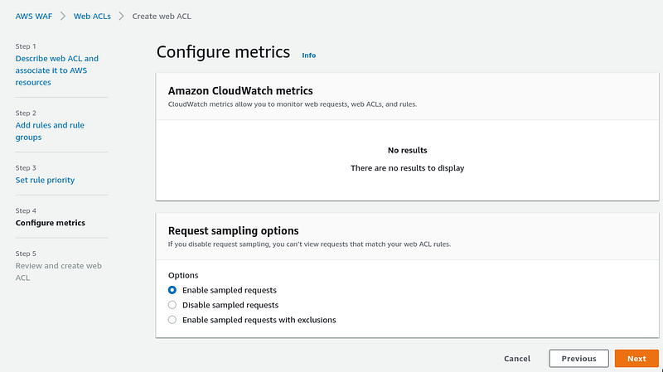Select Enable sampled requests option
Image resolution: width=663 pixels, height=372 pixels.
click(x=172, y=290)
